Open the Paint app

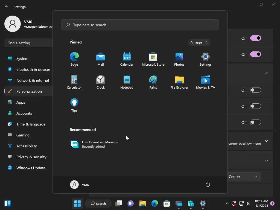tap(153, 82)
